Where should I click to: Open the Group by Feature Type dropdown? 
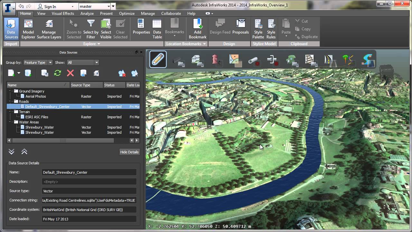point(38,63)
